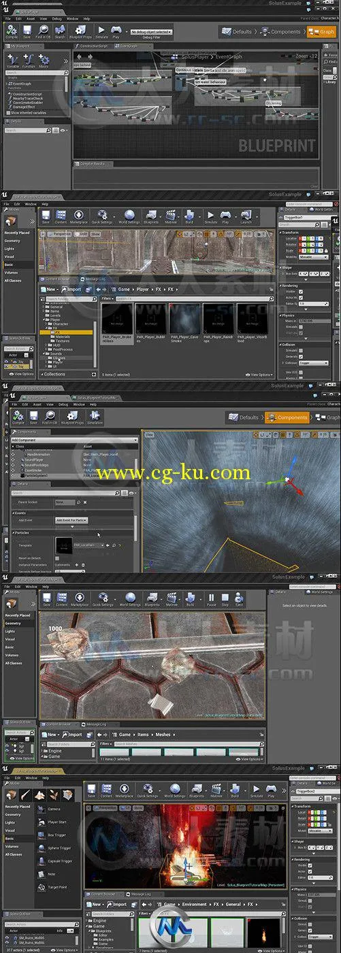Select PAR_Player_CaveSmoke particle thumbnail
Screen dimensions: 341x953
point(184,323)
